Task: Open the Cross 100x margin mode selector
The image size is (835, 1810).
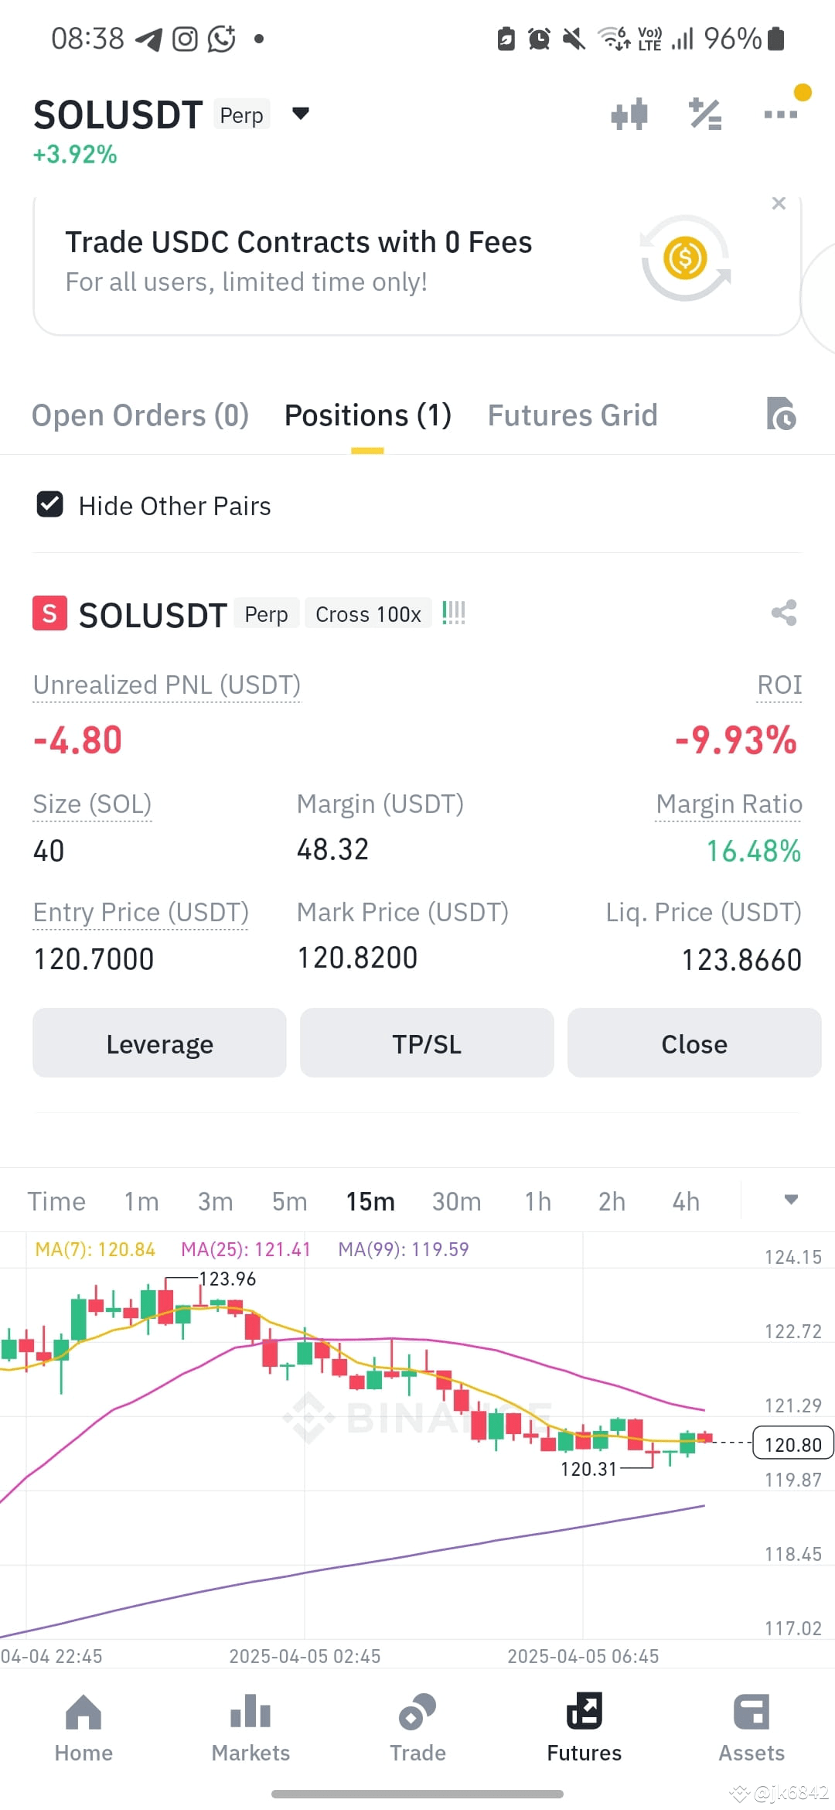Action: pos(368,614)
